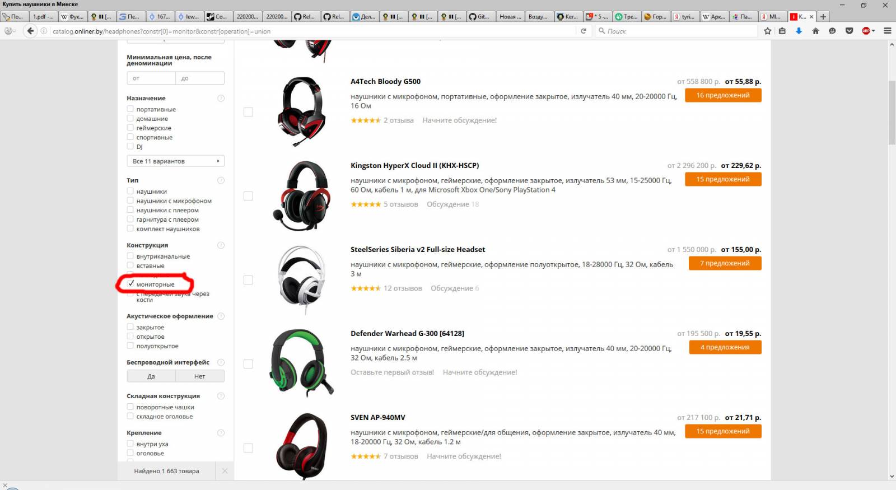Open the bookmarks list icon

(782, 31)
